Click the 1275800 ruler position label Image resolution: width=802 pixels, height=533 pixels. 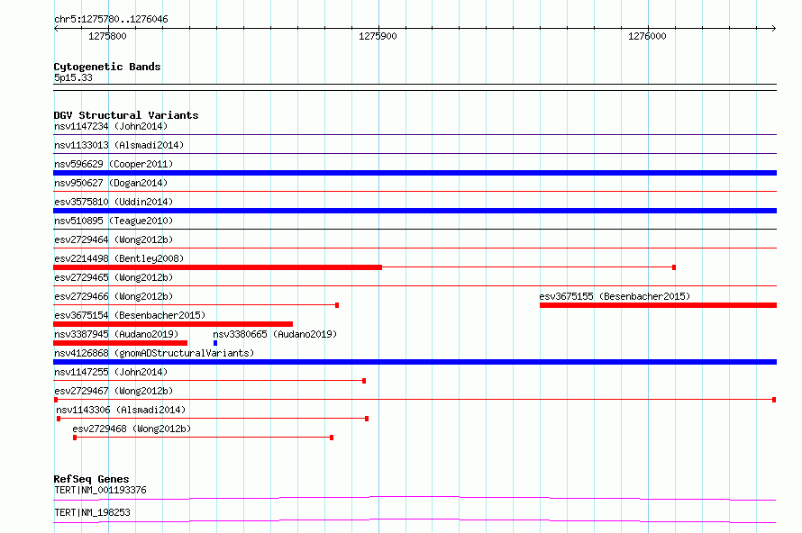(107, 36)
